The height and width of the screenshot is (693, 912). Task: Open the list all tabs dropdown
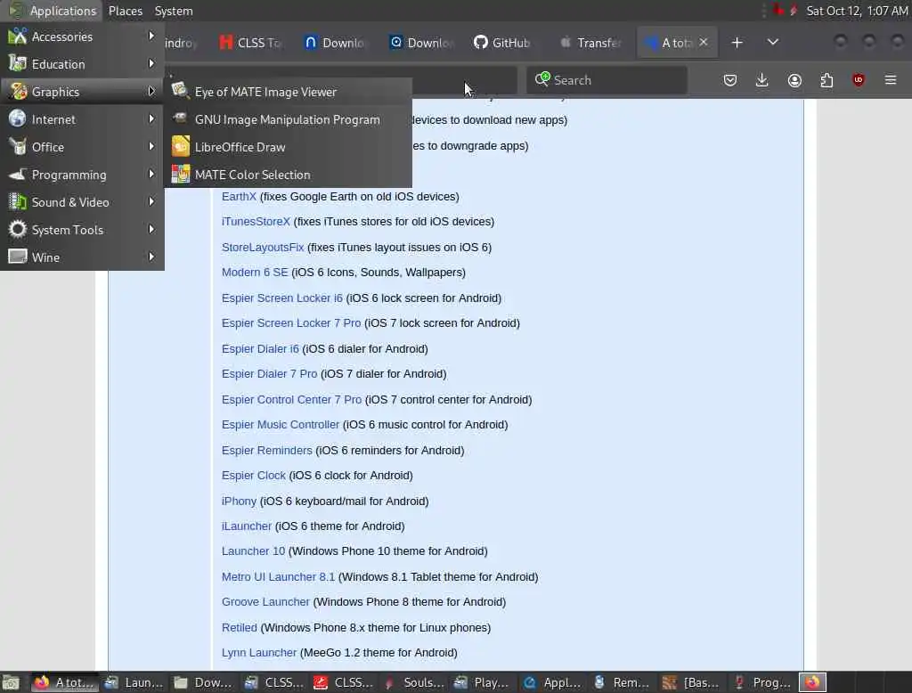pos(772,42)
